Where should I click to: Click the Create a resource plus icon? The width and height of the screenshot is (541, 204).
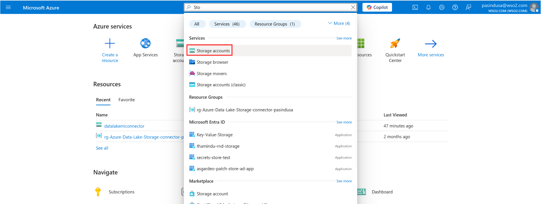[x=110, y=43]
